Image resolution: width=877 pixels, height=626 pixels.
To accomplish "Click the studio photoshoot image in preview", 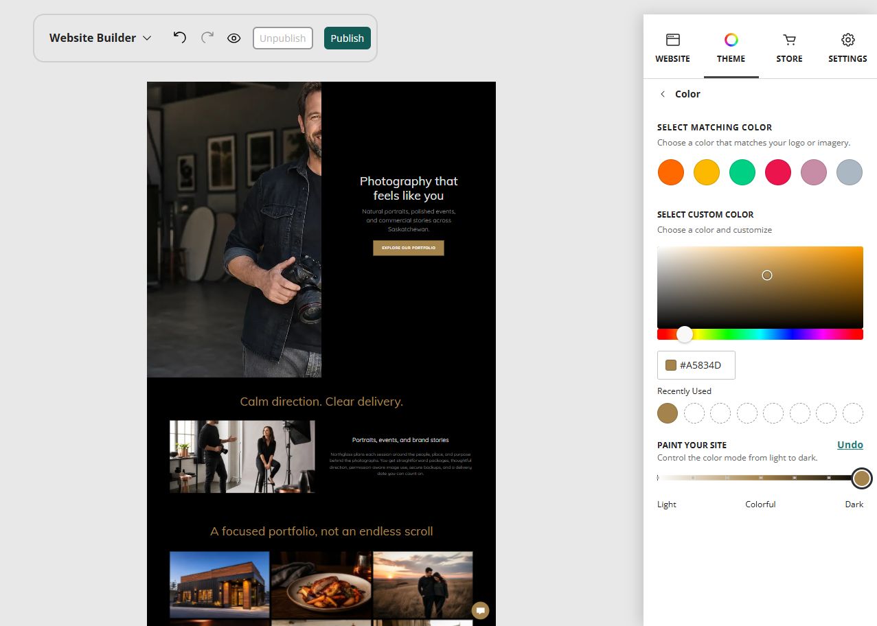I will [242, 456].
